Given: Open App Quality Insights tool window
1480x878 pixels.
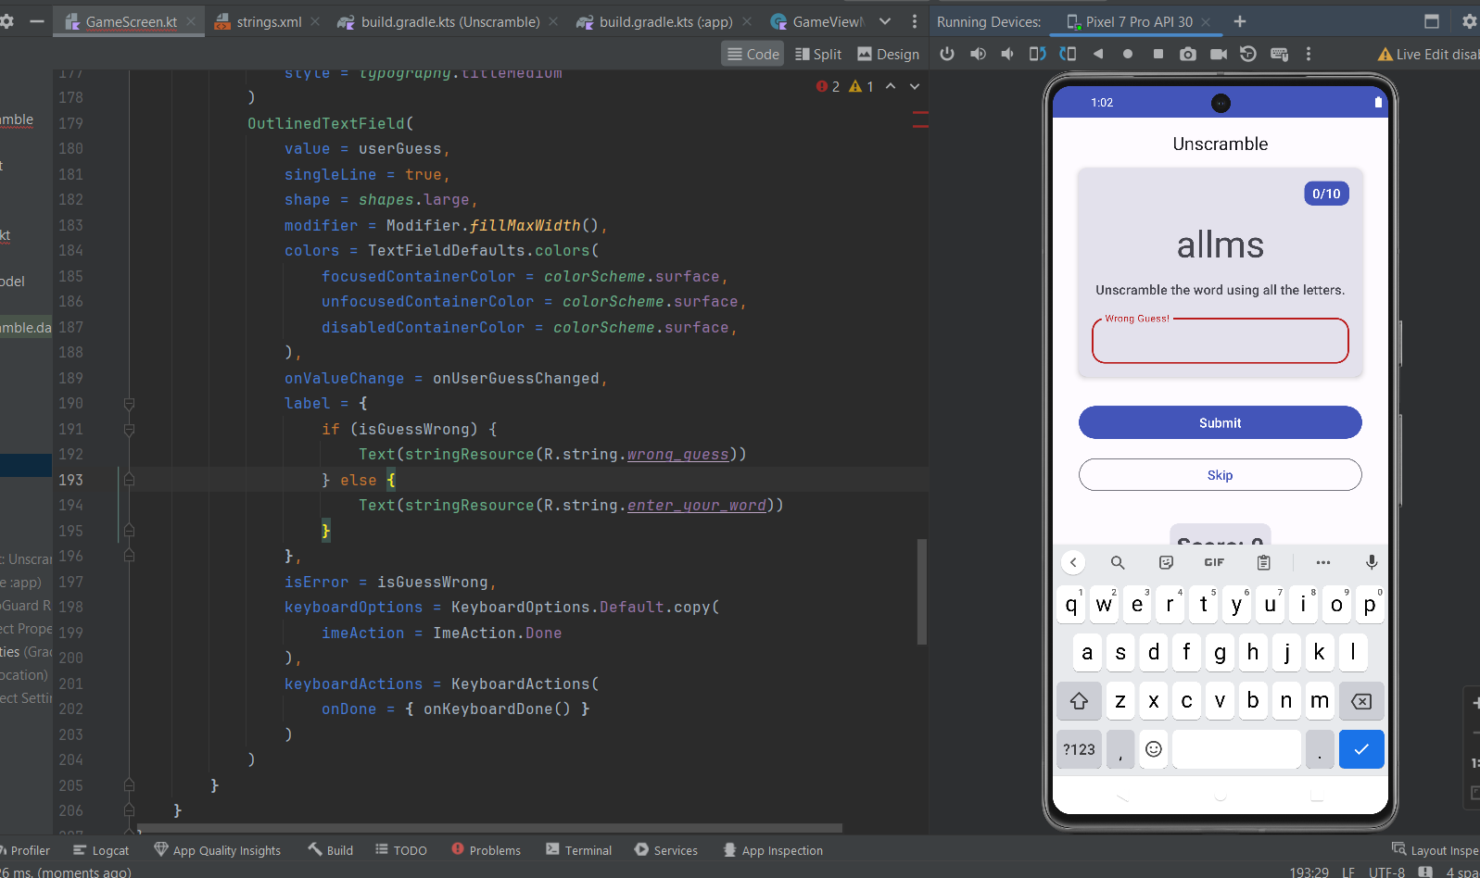Looking at the screenshot, I should pos(217,850).
